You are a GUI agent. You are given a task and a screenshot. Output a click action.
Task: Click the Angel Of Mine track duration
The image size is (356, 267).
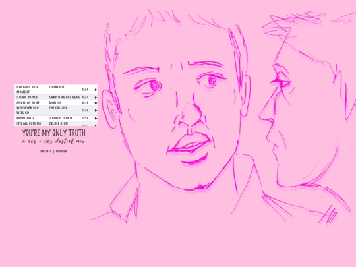coord(85,103)
